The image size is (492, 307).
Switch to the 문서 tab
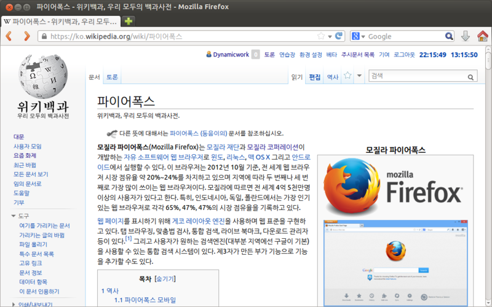tap(94, 77)
